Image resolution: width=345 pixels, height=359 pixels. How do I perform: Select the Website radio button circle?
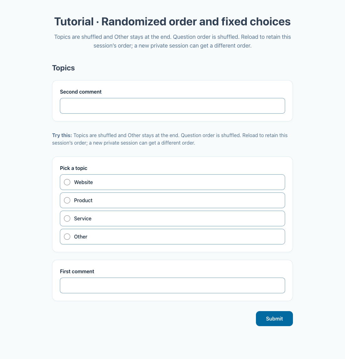67,182
